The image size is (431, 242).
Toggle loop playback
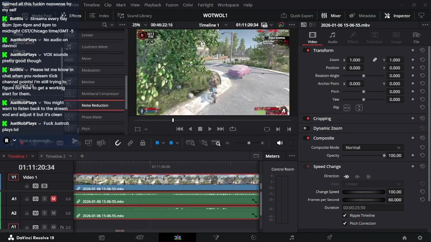coord(233,129)
